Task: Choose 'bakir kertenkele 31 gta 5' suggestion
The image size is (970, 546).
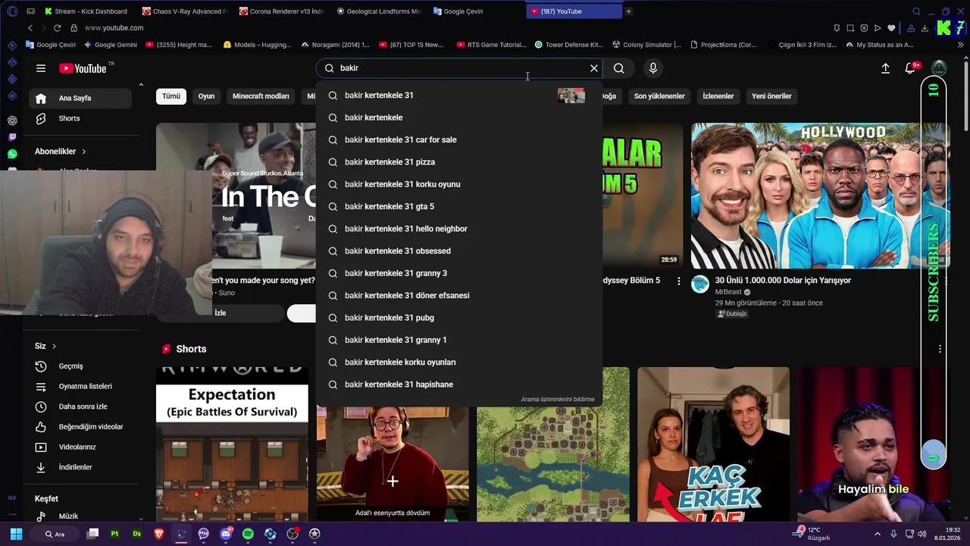Action: pos(459,206)
